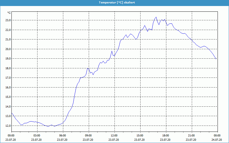
Task: Select the 06:00 time label
Action: coord(63,136)
